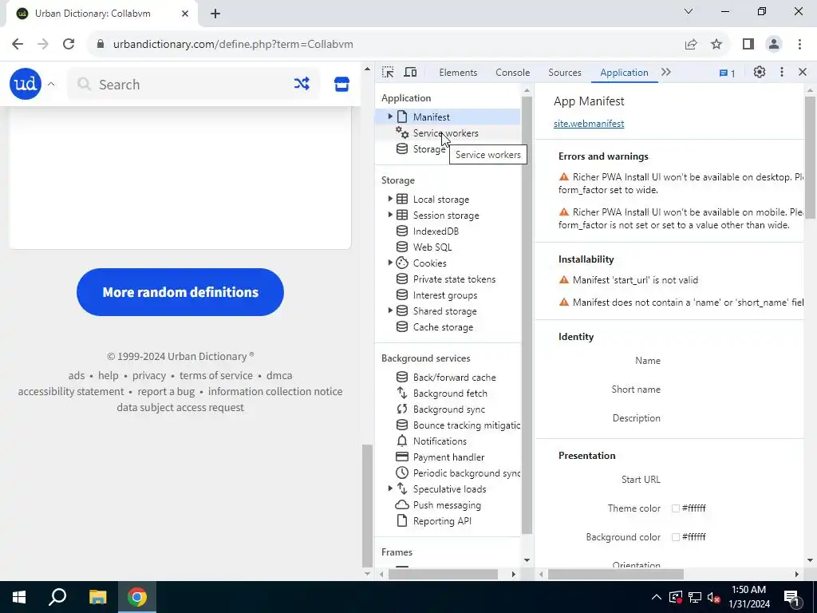Switch to the Elements tab
817x613 pixels.
(x=458, y=73)
